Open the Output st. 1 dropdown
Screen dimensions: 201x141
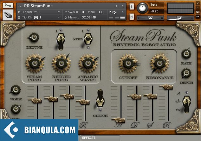pyautogui.click(x=59, y=12)
